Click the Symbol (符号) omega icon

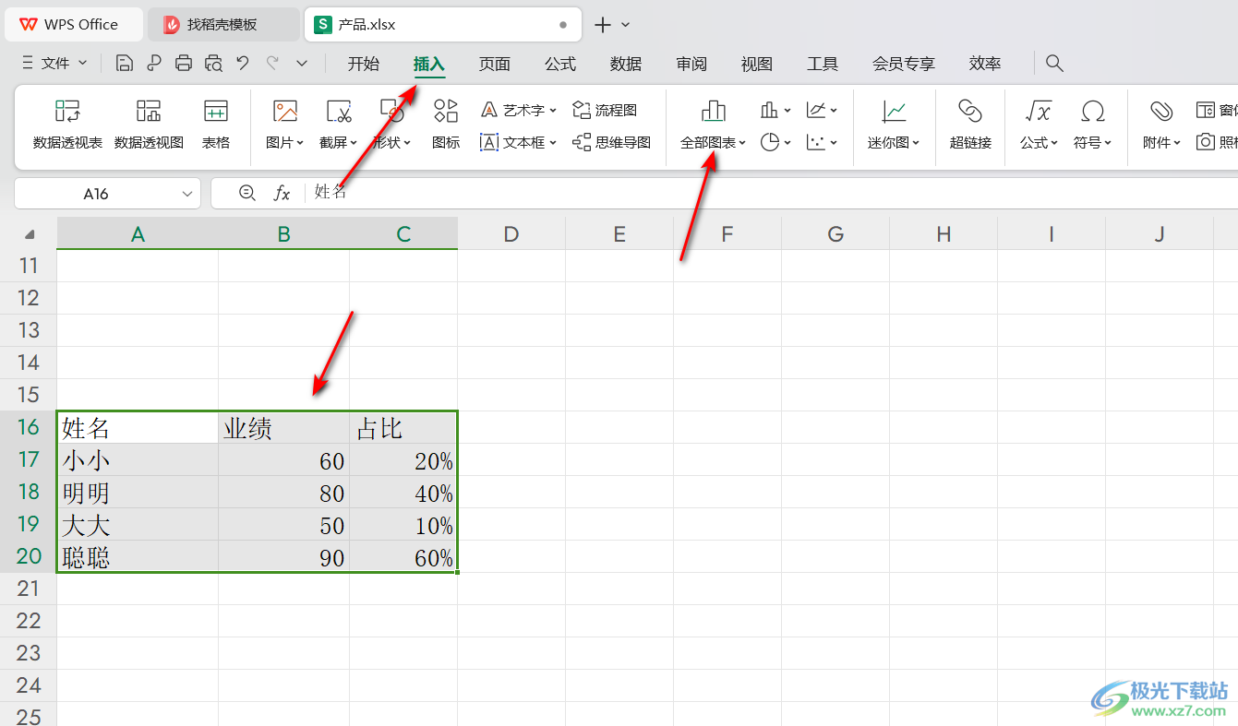(x=1093, y=112)
